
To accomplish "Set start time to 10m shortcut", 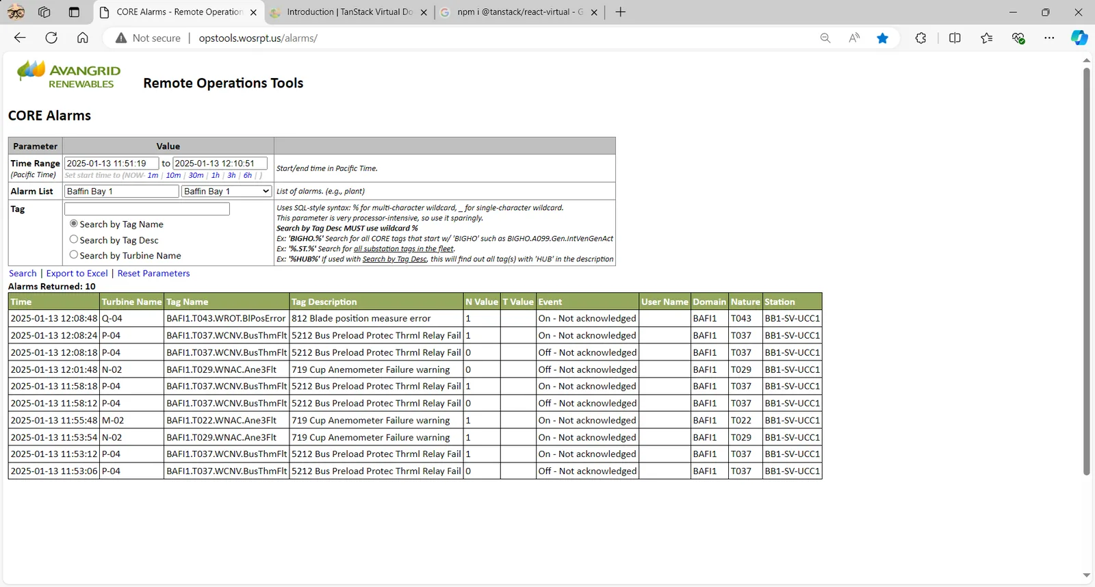I will (173, 175).
